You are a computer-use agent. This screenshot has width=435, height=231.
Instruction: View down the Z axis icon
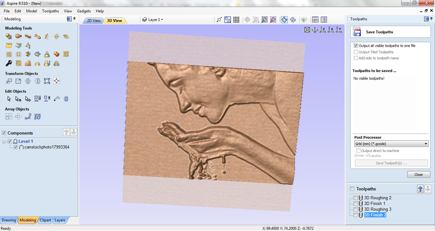323,30
